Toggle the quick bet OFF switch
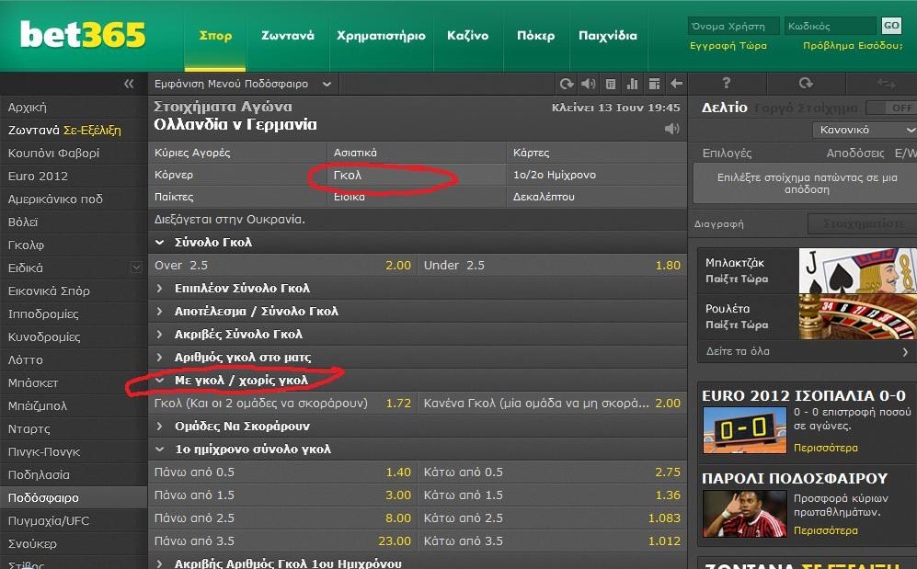 pyautogui.click(x=890, y=108)
